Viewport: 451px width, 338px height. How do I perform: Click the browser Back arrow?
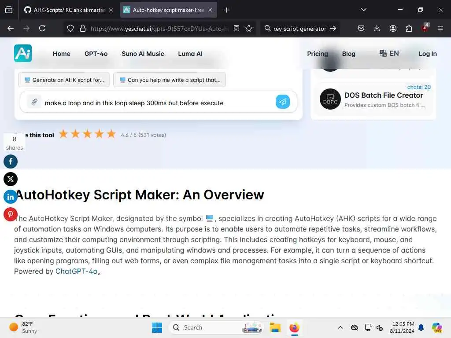11,29
